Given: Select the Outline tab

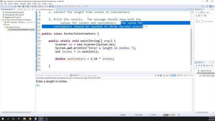Looking at the screenshot, I should click(199, 63).
